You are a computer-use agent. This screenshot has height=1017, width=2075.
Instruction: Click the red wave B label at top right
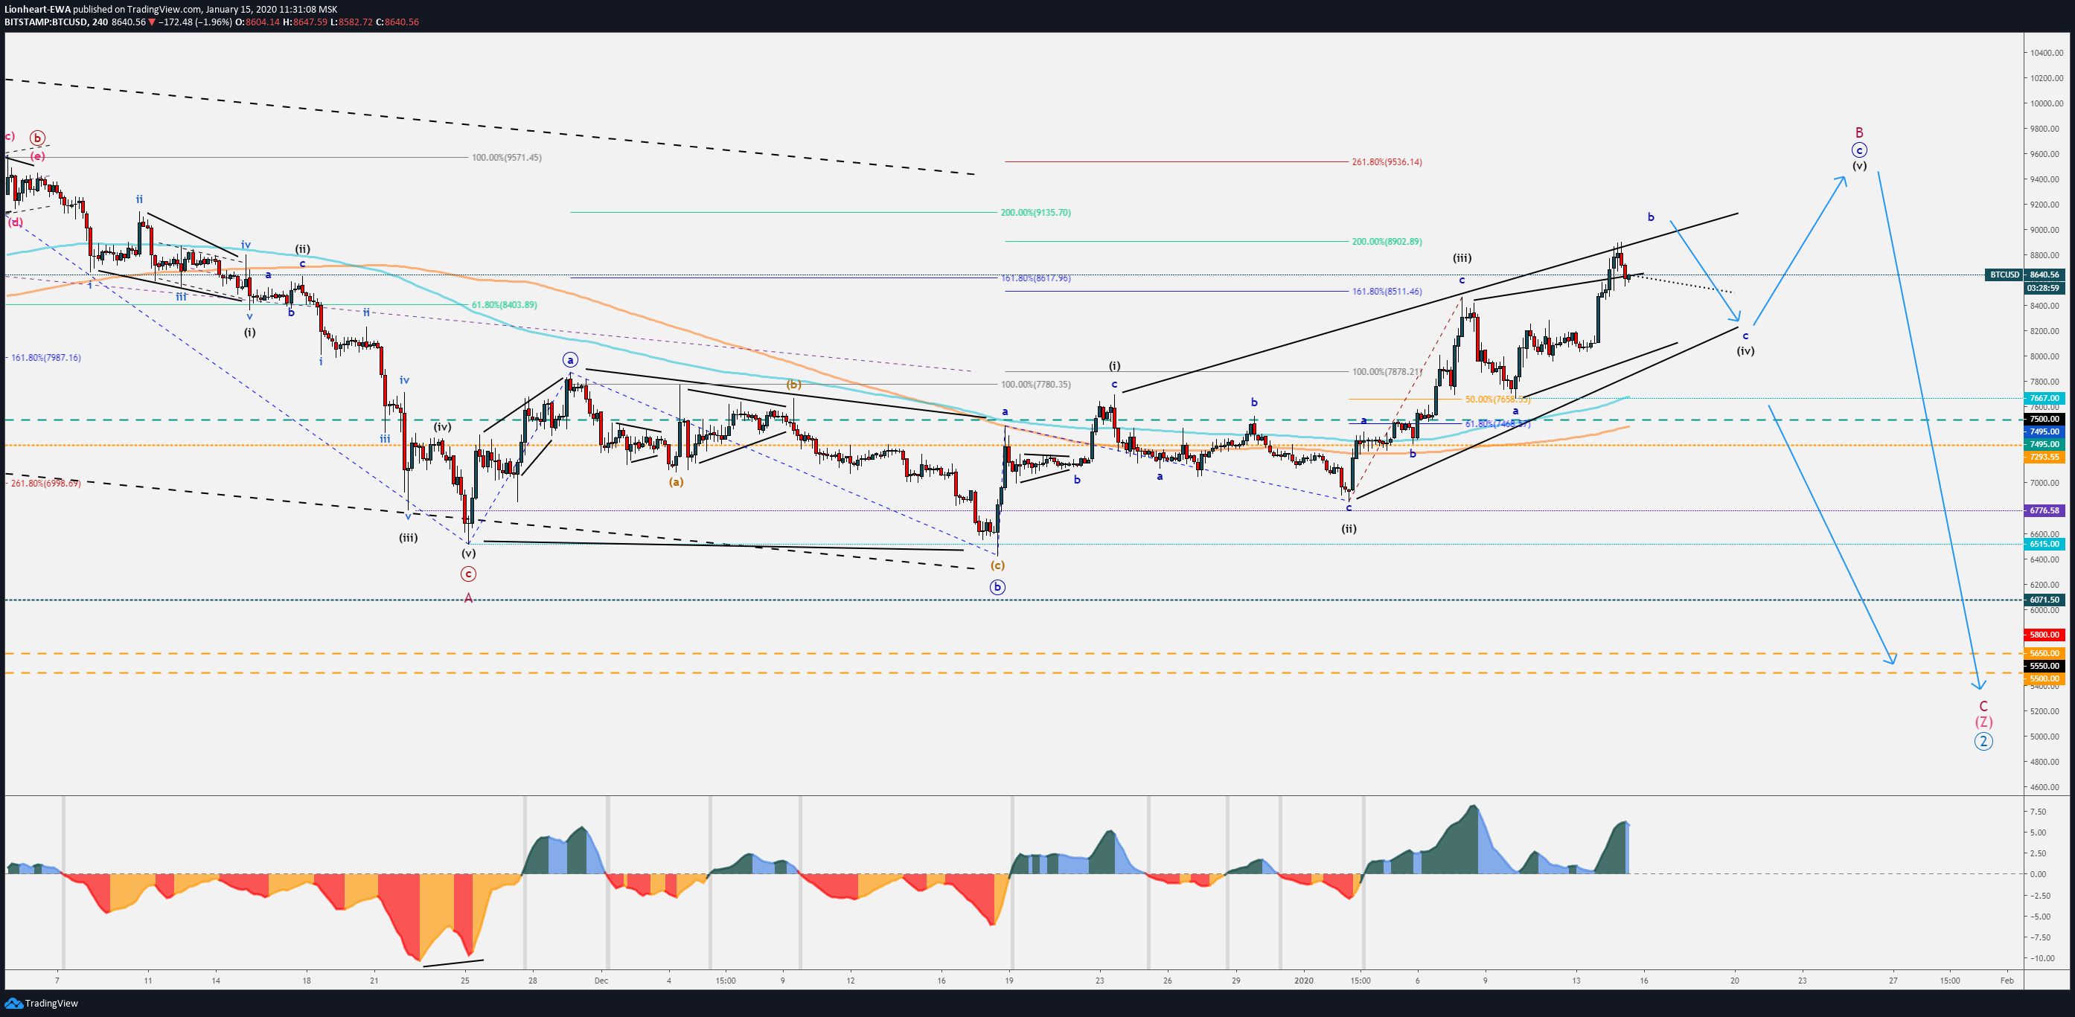[x=1859, y=133]
